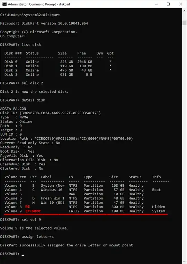Click the '476 GB' size value
187x264 pixels.
(x=66, y=70)
